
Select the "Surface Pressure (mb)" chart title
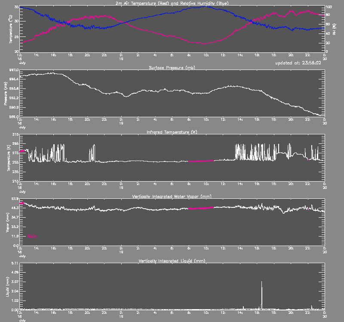tap(172, 67)
